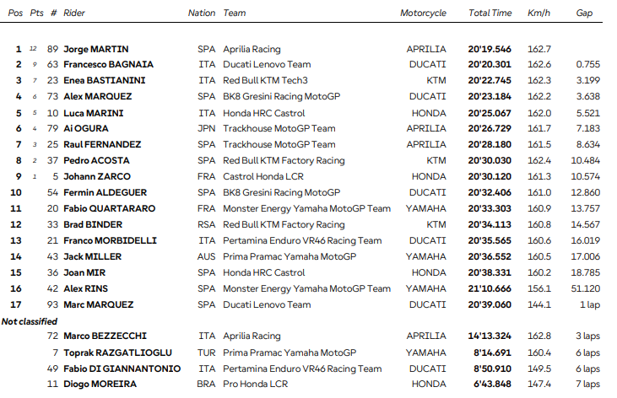Click the Nation column header
Viewport: 617px width, 398px height.
tap(202, 14)
